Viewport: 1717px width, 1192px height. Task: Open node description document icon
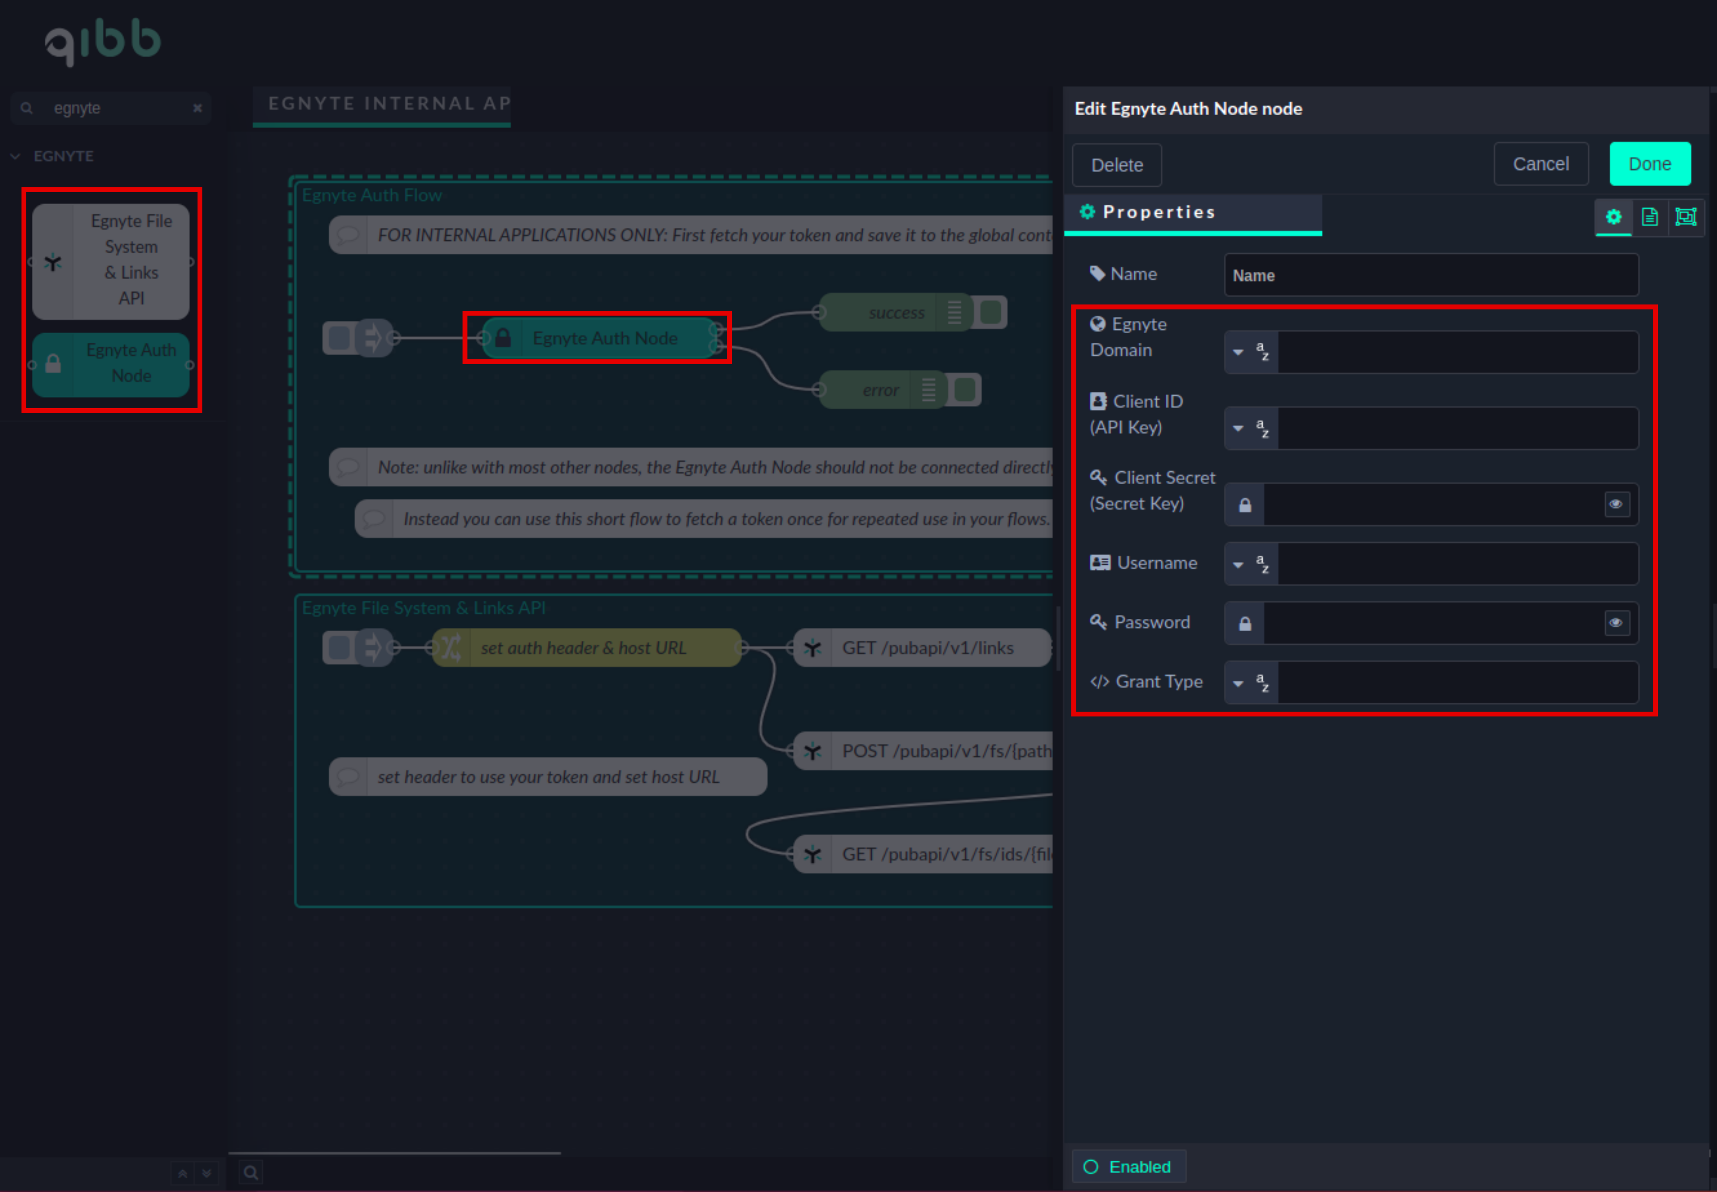pyautogui.click(x=1650, y=217)
